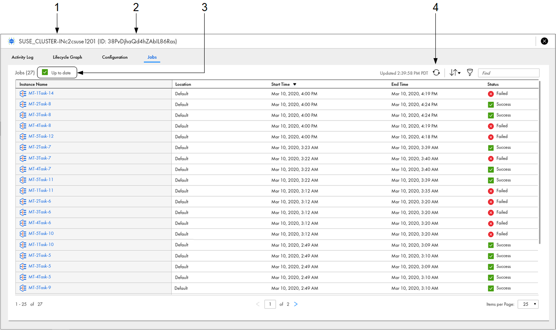Screen dimensions: 556x330
Task: Click the 1 - 25 of 27 range text
Action: (29, 304)
